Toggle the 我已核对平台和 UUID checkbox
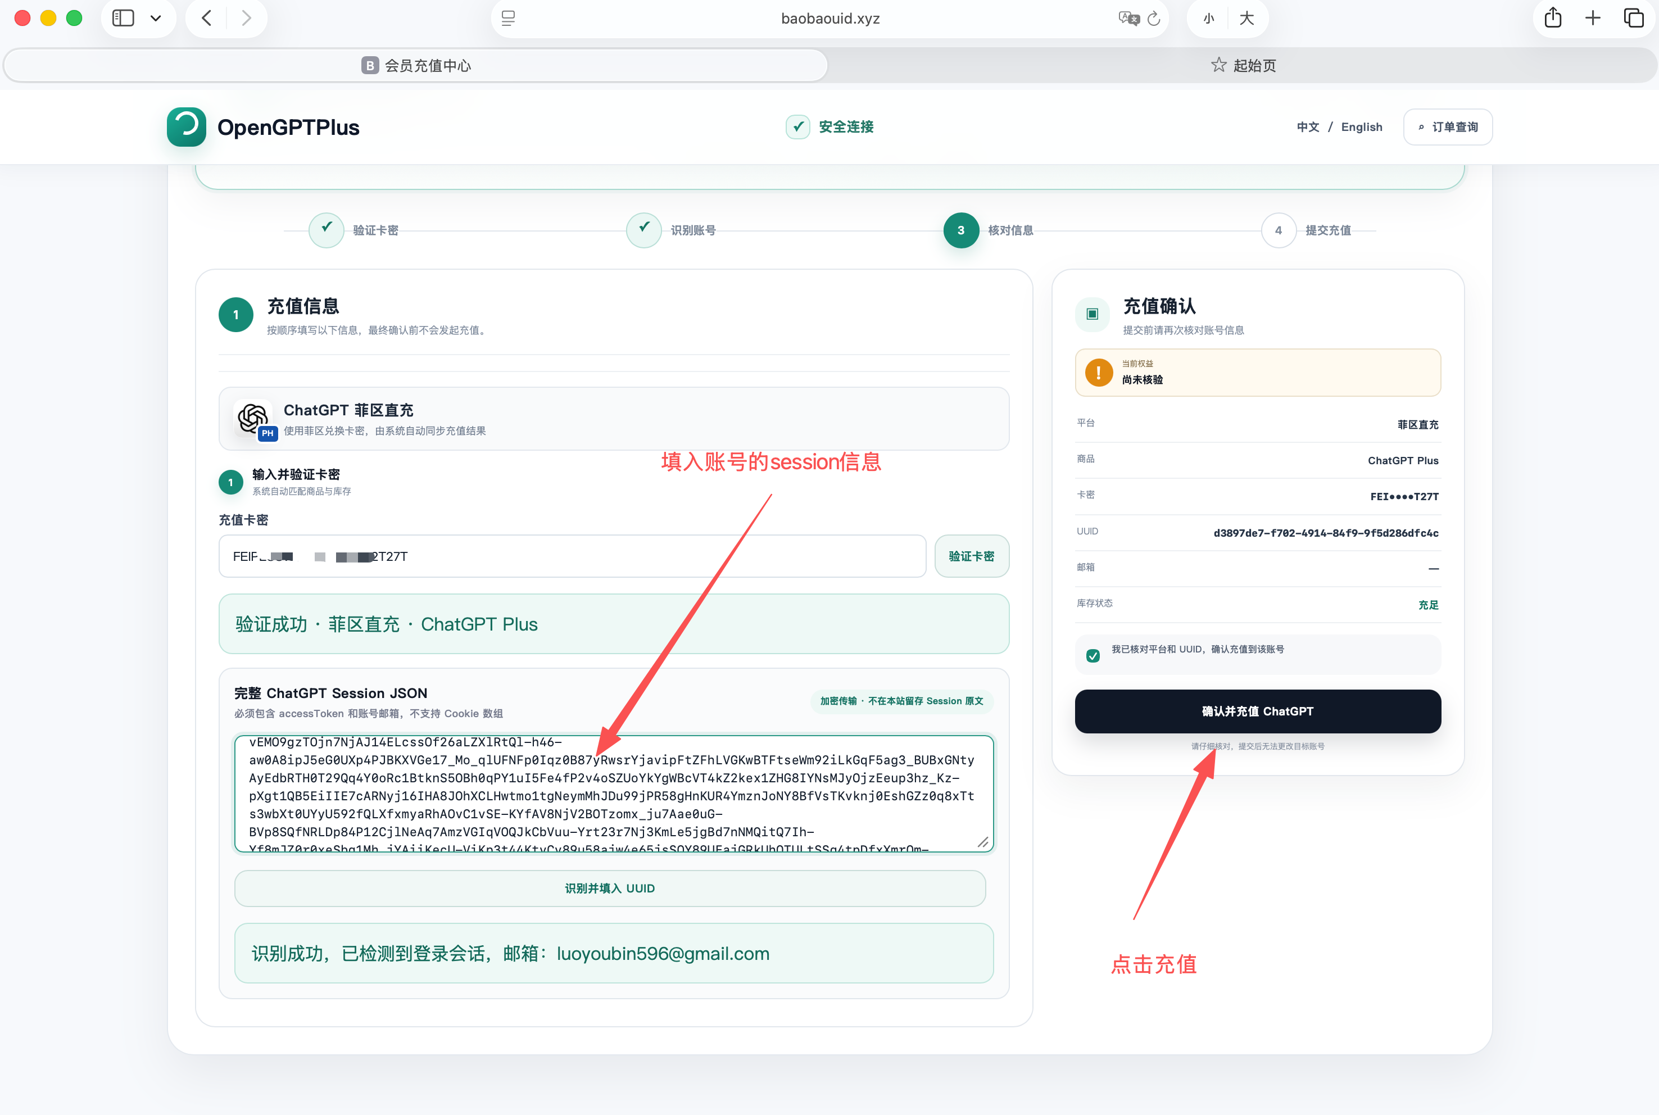The width and height of the screenshot is (1659, 1115). [1093, 655]
